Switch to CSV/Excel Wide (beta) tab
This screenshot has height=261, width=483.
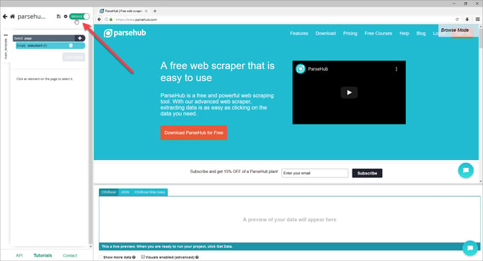click(150, 193)
